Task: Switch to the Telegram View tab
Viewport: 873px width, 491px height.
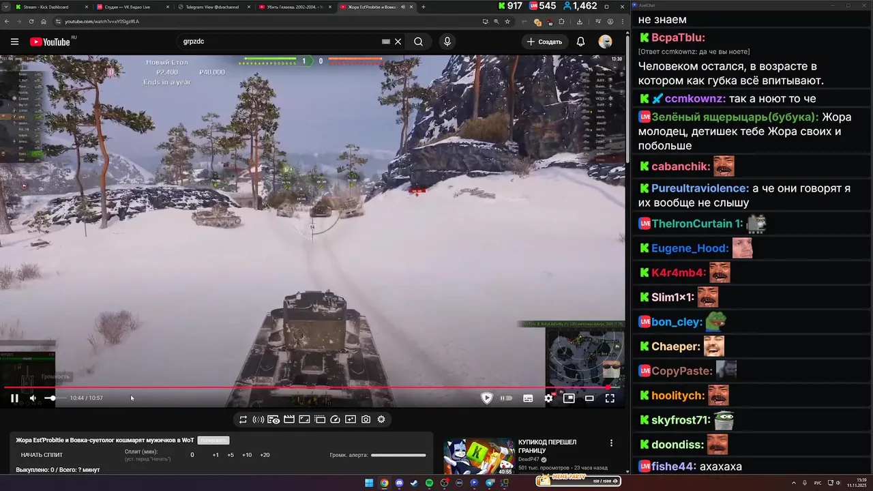Action: (213, 7)
